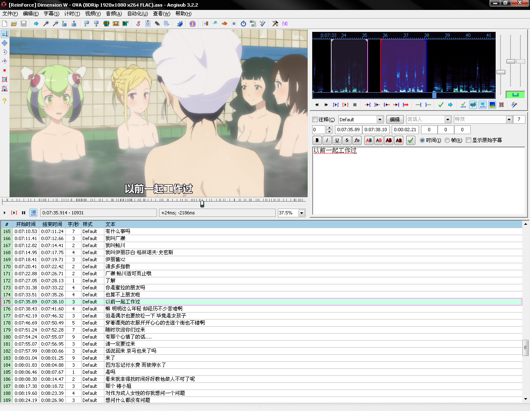Toggle audio auto-scroll
Image resolution: width=530 pixels, height=411 pixels.
483,105
